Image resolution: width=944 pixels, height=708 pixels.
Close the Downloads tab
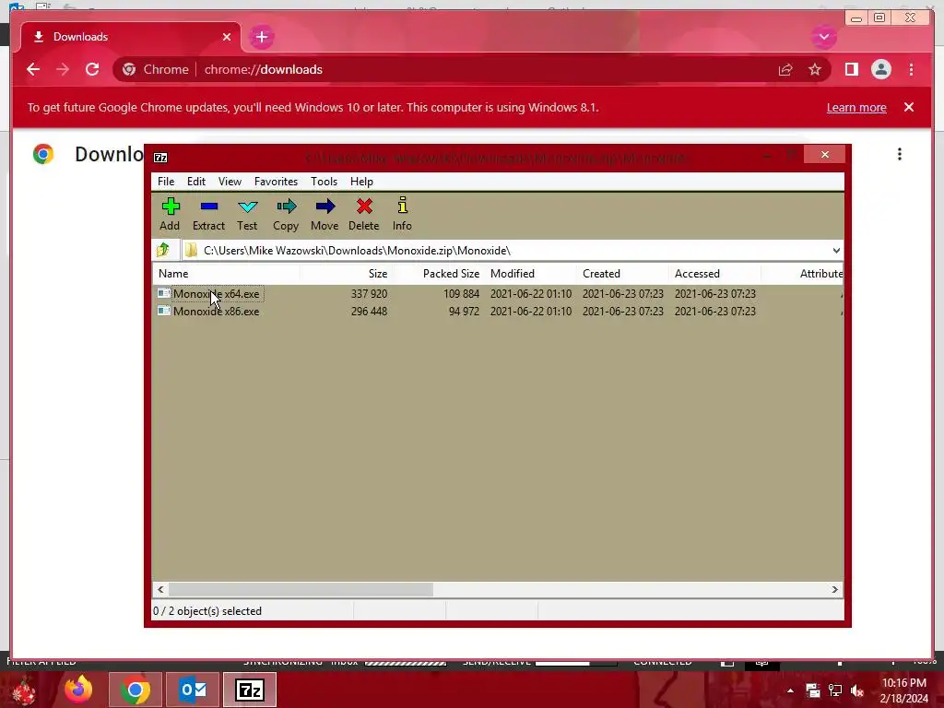227,37
